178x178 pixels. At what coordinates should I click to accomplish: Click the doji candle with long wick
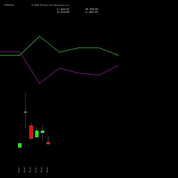25,112
